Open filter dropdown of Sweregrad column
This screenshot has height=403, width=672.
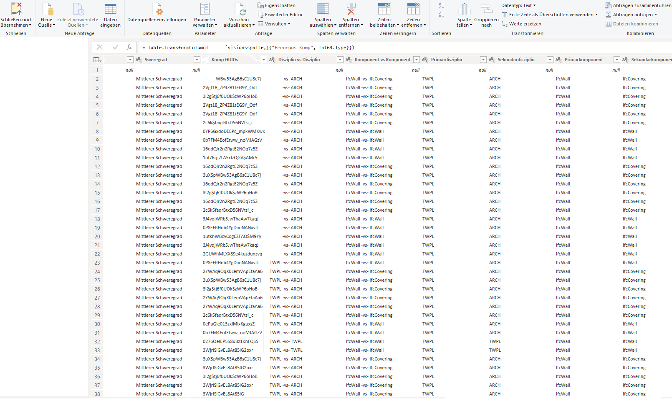(x=197, y=60)
